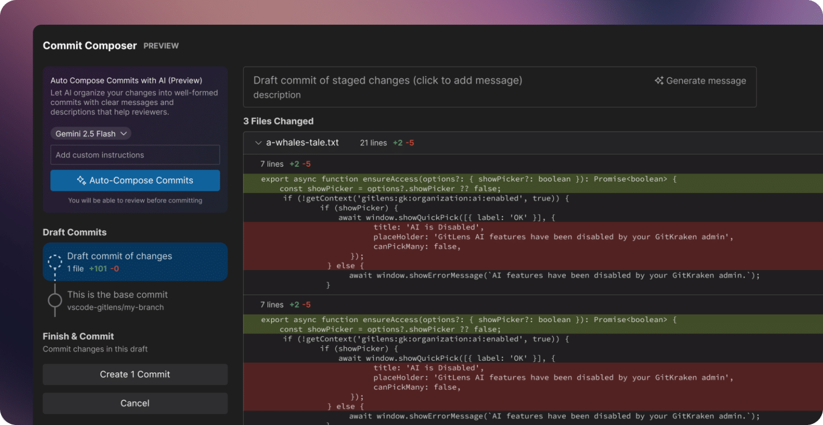823x425 pixels.
Task: Click the Add custom instructions field
Action: click(135, 155)
